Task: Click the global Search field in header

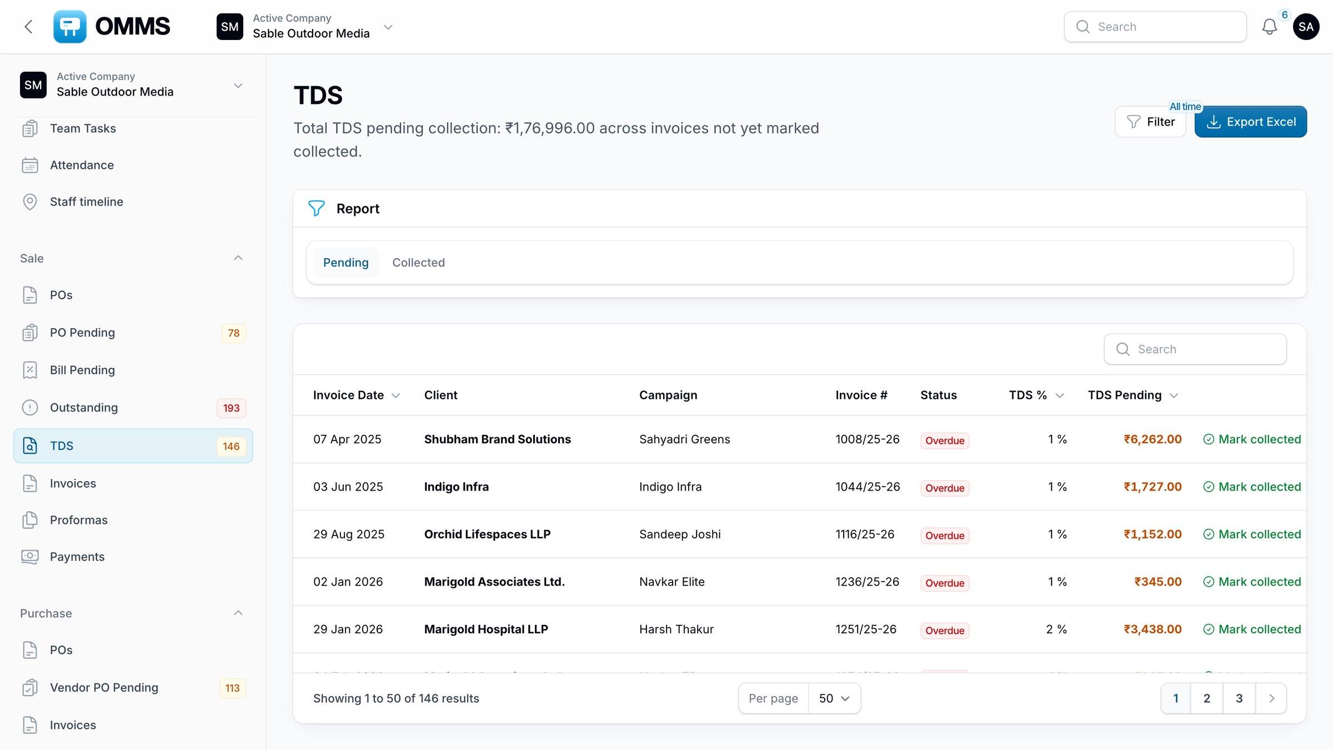Action: tap(1155, 27)
